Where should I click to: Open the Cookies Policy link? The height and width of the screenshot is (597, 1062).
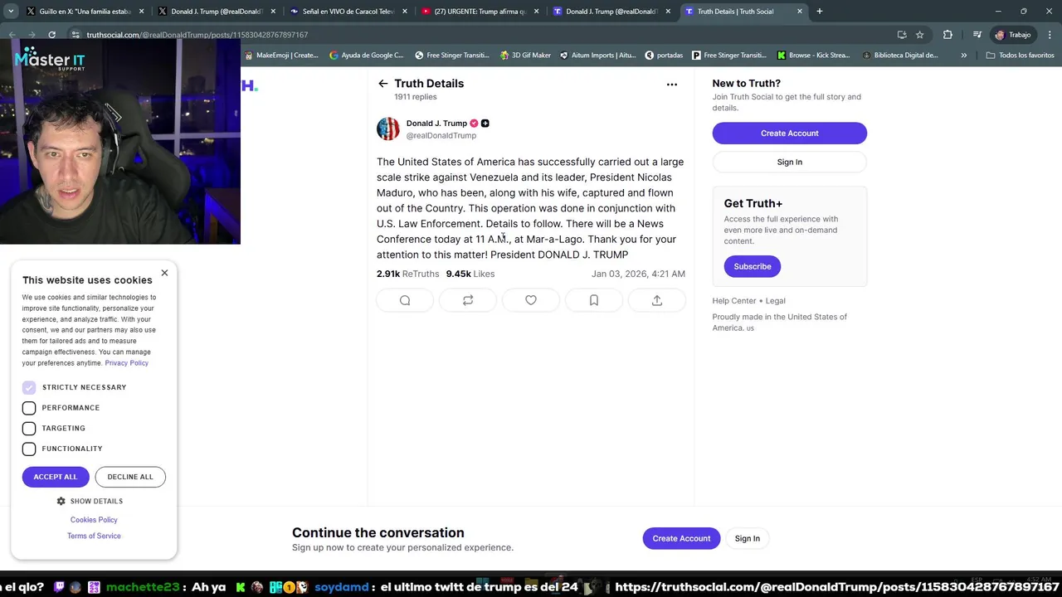coord(94,520)
